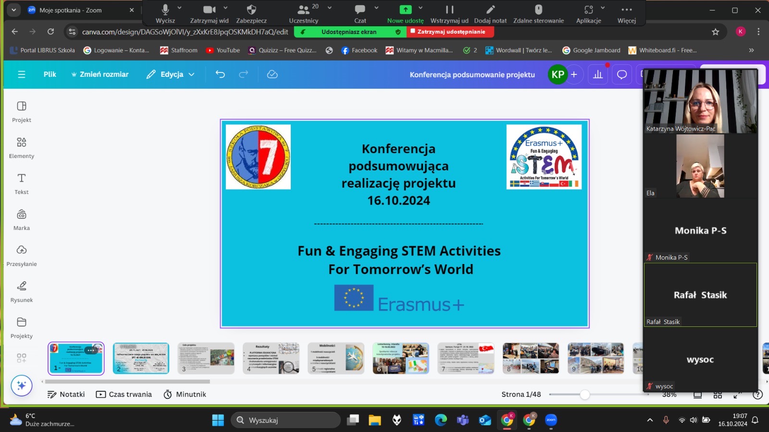Expand new share options arrow
This screenshot has width=769, height=432.
[x=421, y=8]
